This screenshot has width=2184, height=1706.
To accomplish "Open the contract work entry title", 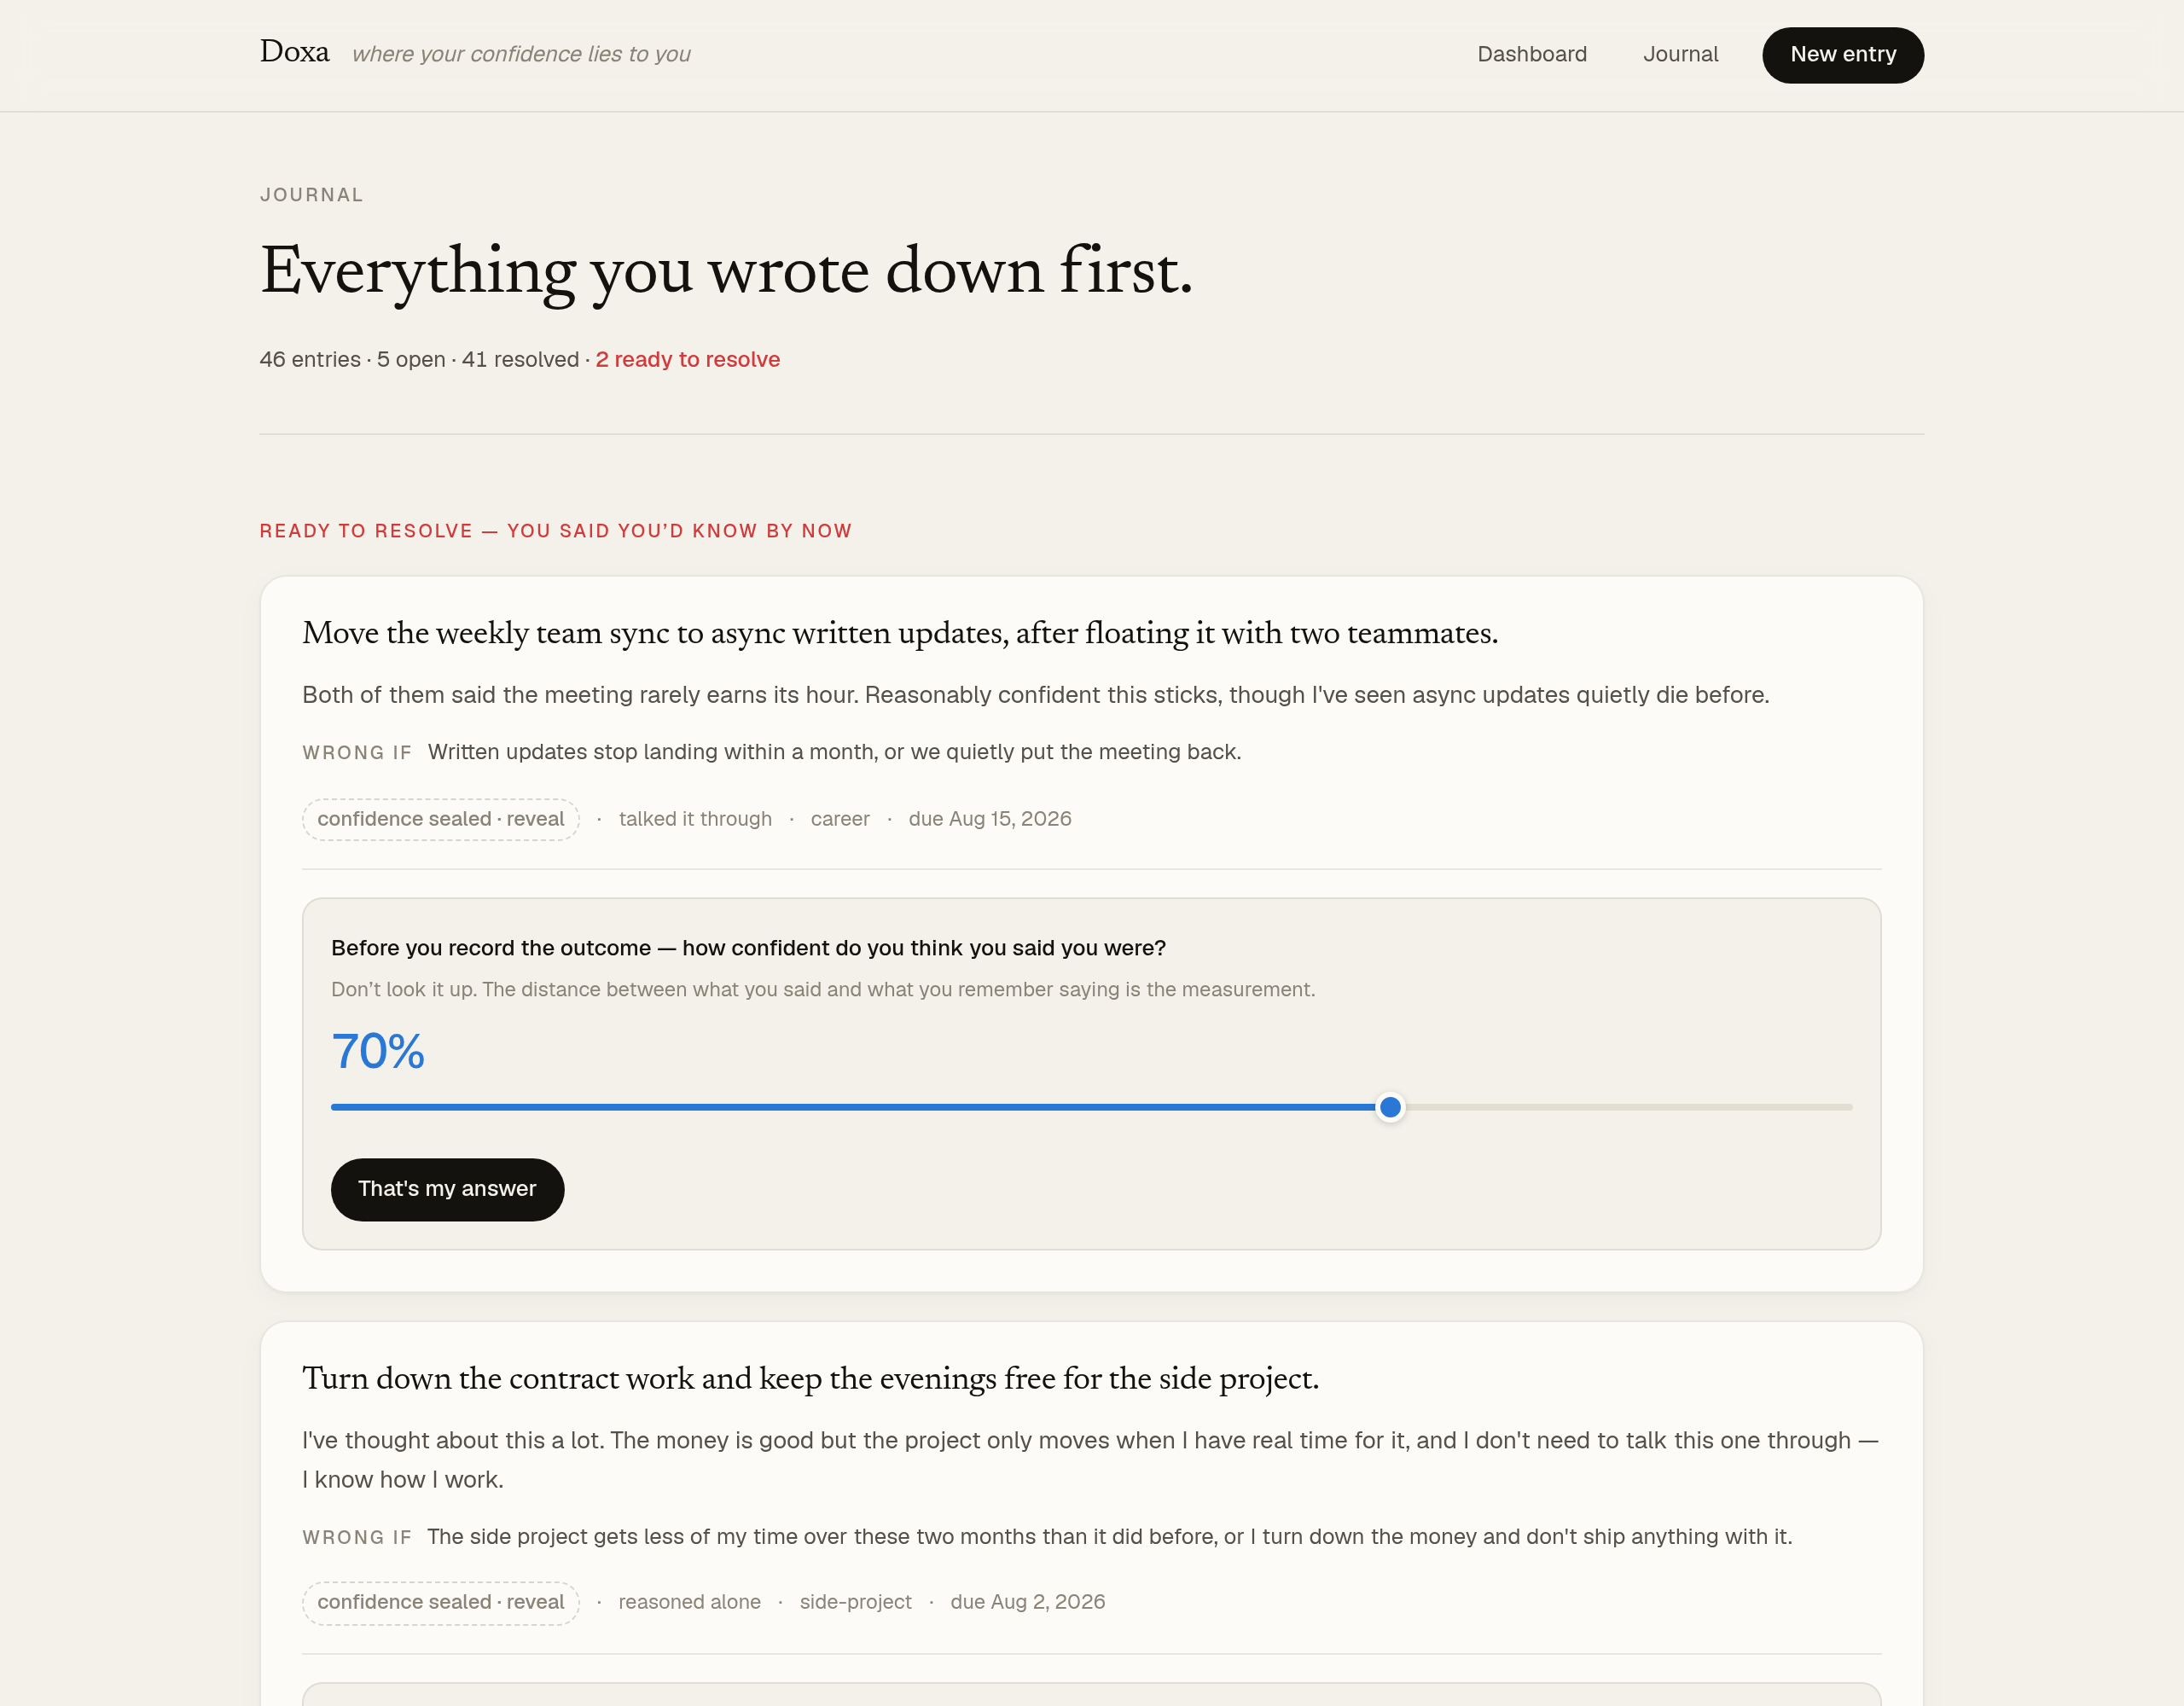I will click(x=810, y=1378).
